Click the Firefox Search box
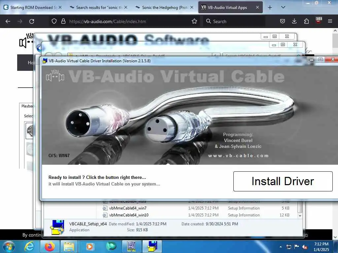The height and width of the screenshot is (253, 338). point(234,21)
